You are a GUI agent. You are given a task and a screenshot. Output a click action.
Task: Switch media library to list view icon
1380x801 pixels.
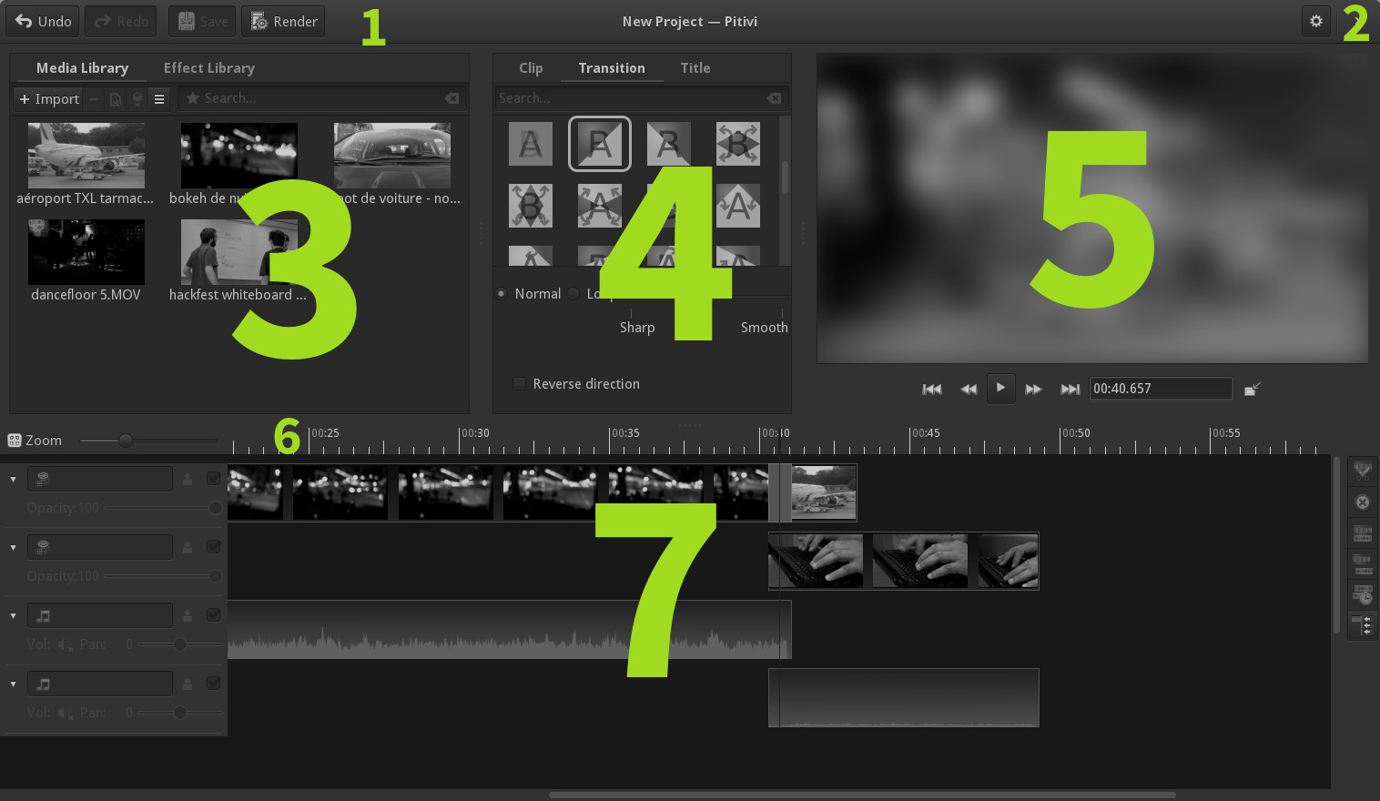pyautogui.click(x=159, y=99)
